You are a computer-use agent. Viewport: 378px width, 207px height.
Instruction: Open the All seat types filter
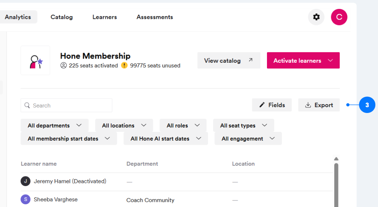(243, 125)
